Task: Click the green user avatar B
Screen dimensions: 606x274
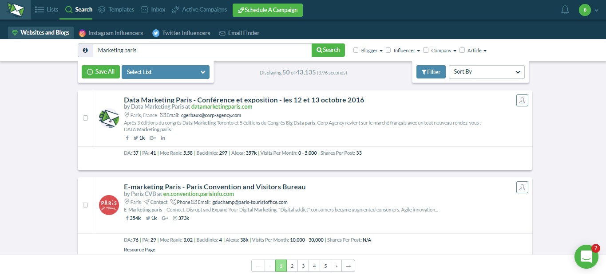Action: coord(585,10)
